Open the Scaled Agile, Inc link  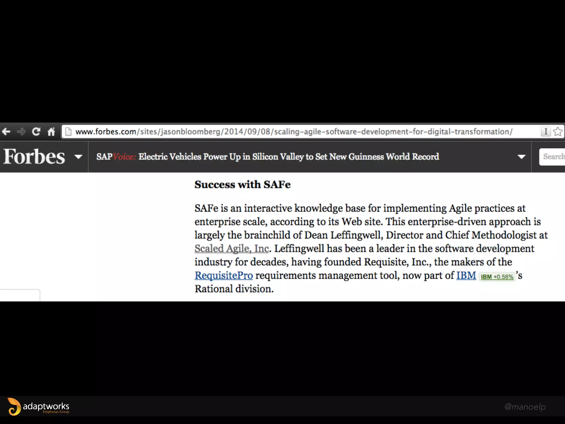click(231, 248)
